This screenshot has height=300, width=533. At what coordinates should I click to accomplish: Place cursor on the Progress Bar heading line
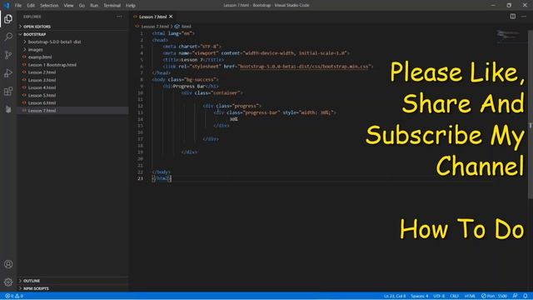point(191,86)
